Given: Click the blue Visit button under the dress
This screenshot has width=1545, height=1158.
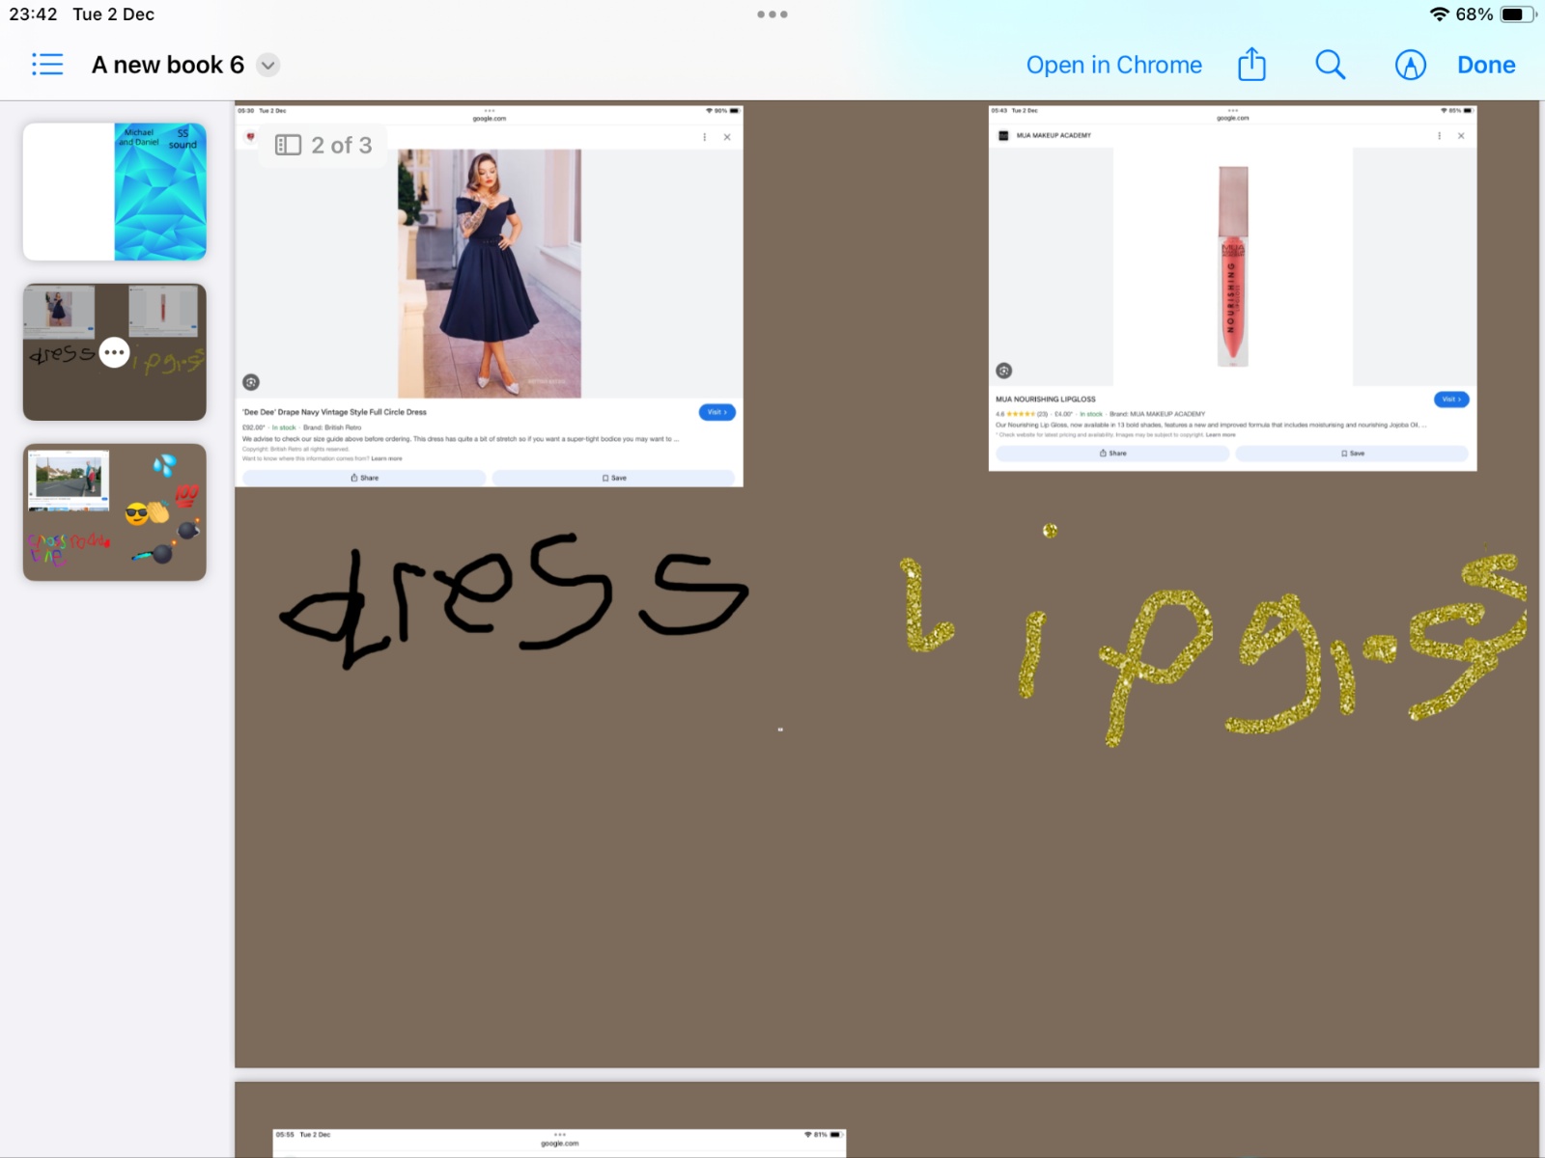Looking at the screenshot, I should coord(716,412).
